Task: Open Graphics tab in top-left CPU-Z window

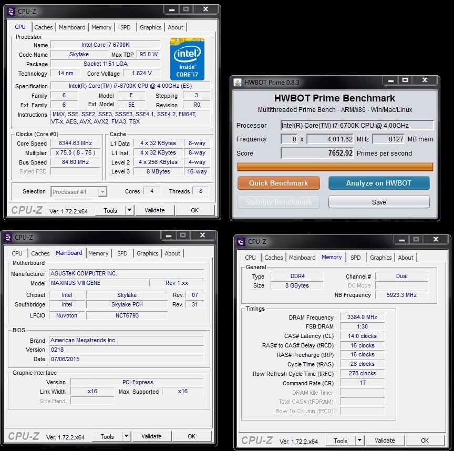Action: tap(151, 27)
